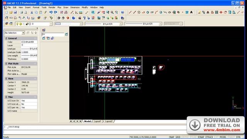Select the Polygon draw tool
The image size is (247, 139).
coord(147,12)
